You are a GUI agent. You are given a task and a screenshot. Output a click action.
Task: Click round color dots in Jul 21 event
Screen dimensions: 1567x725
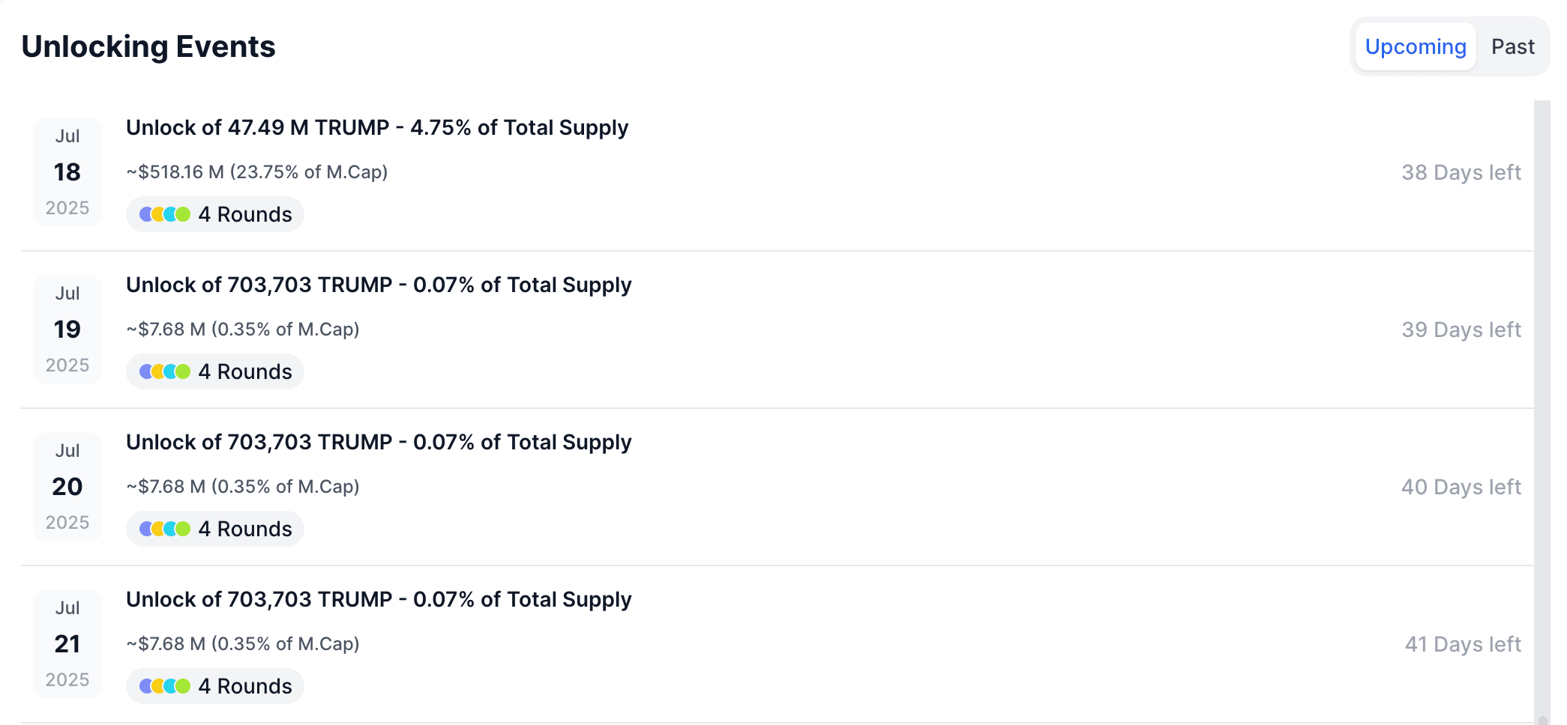point(165,686)
